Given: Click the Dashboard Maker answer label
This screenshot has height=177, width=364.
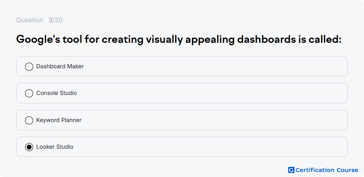Looking at the screenshot, I should pos(60,66).
